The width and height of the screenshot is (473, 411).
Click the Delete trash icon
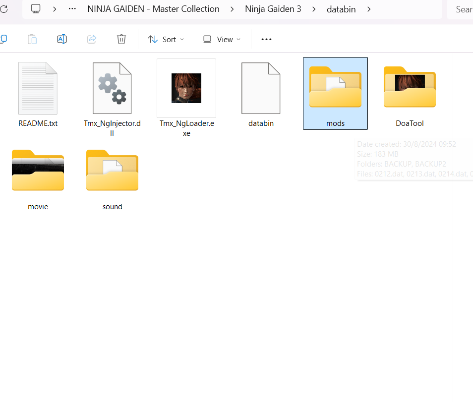click(x=121, y=39)
